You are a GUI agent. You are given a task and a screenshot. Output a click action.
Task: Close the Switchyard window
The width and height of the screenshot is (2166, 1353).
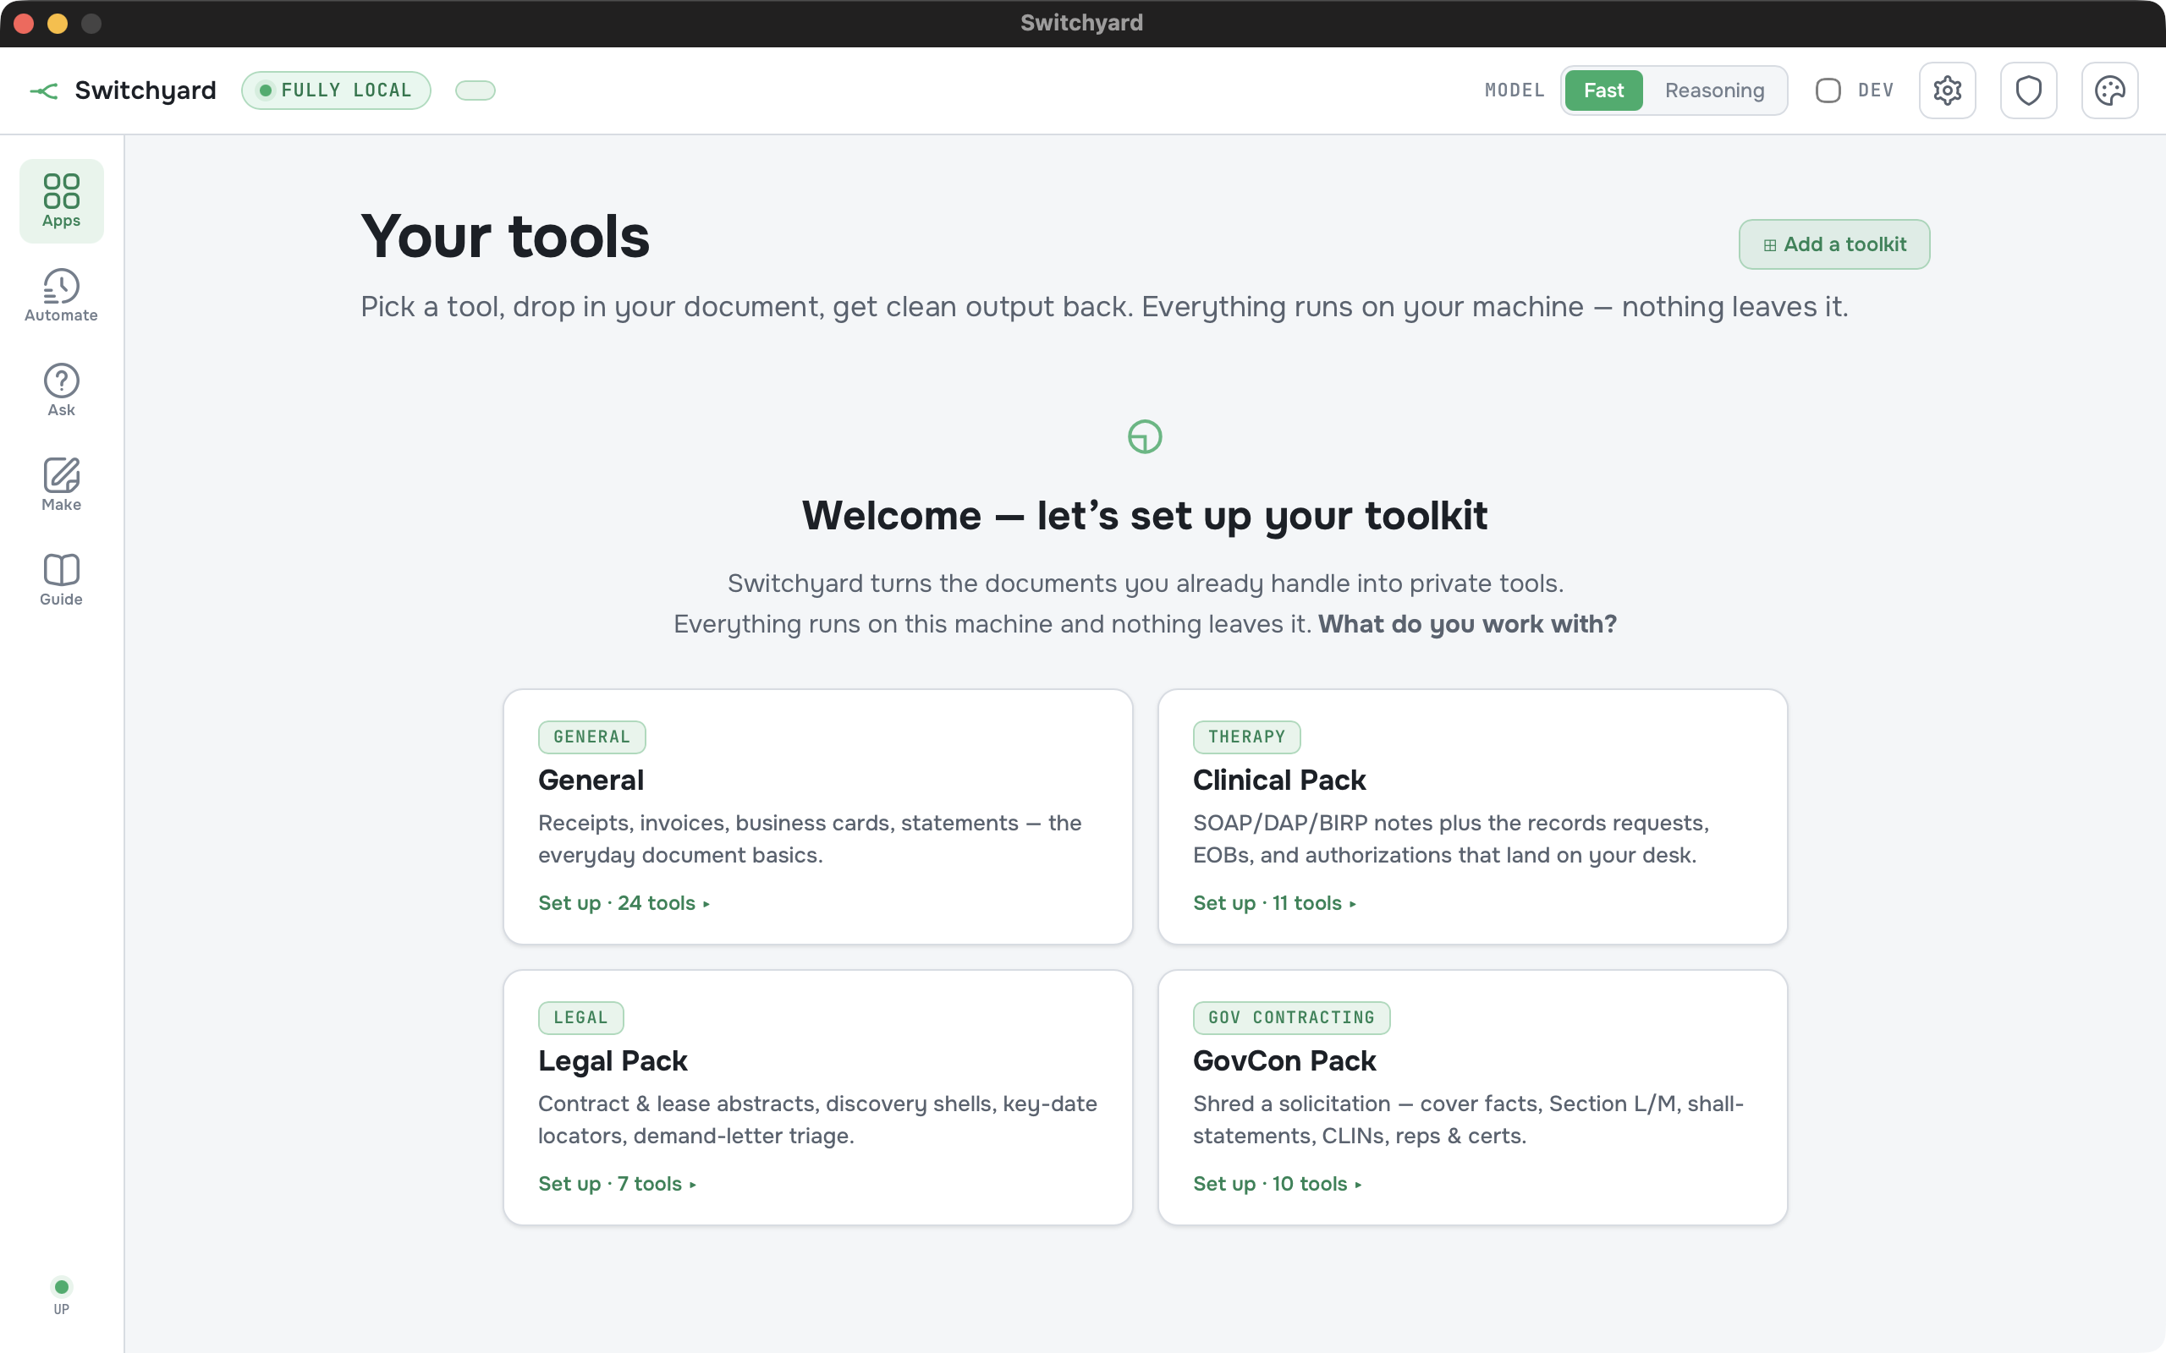[25, 24]
